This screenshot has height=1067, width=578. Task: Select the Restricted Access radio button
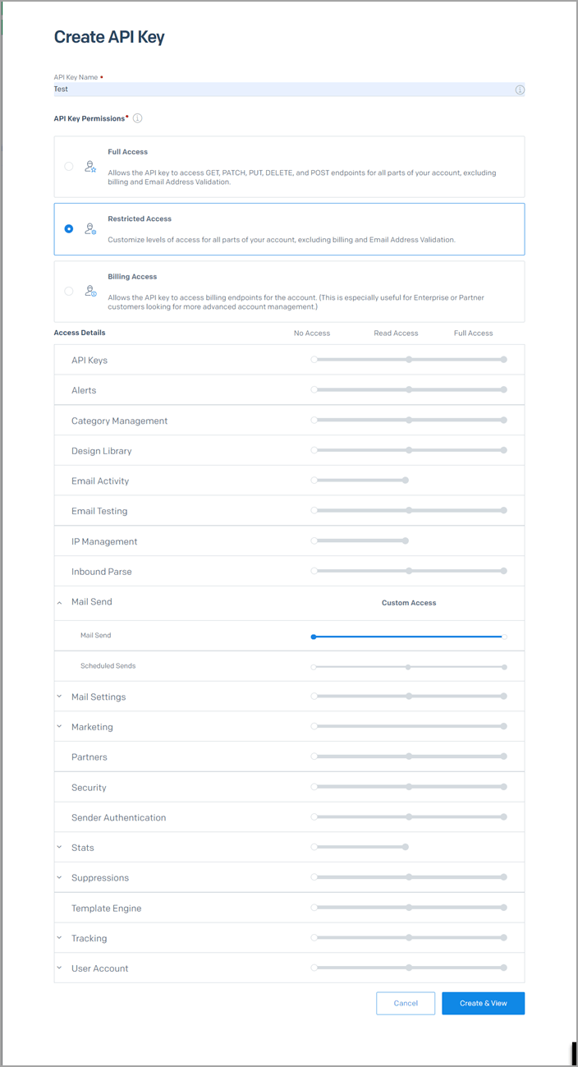[69, 229]
